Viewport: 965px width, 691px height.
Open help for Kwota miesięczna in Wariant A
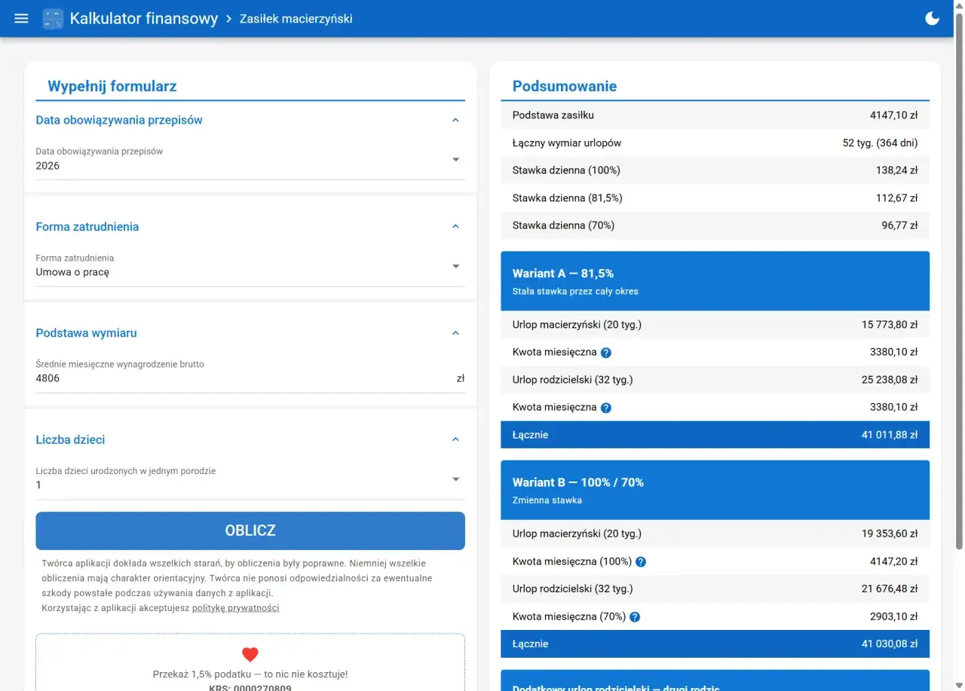click(x=606, y=352)
